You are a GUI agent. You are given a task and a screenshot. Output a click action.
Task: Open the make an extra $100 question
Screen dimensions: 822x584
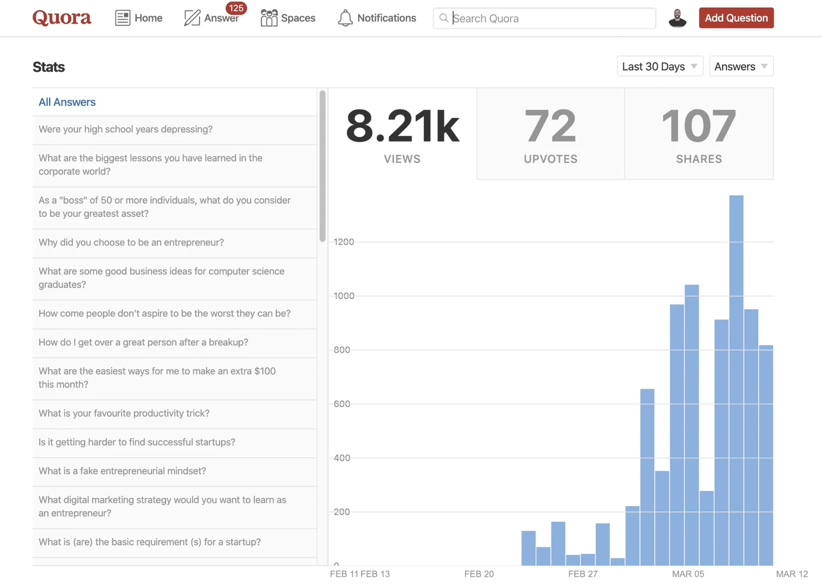174,378
